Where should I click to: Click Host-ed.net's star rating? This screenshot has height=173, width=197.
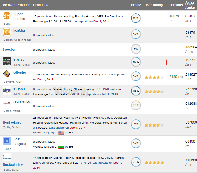coord(154,125)
